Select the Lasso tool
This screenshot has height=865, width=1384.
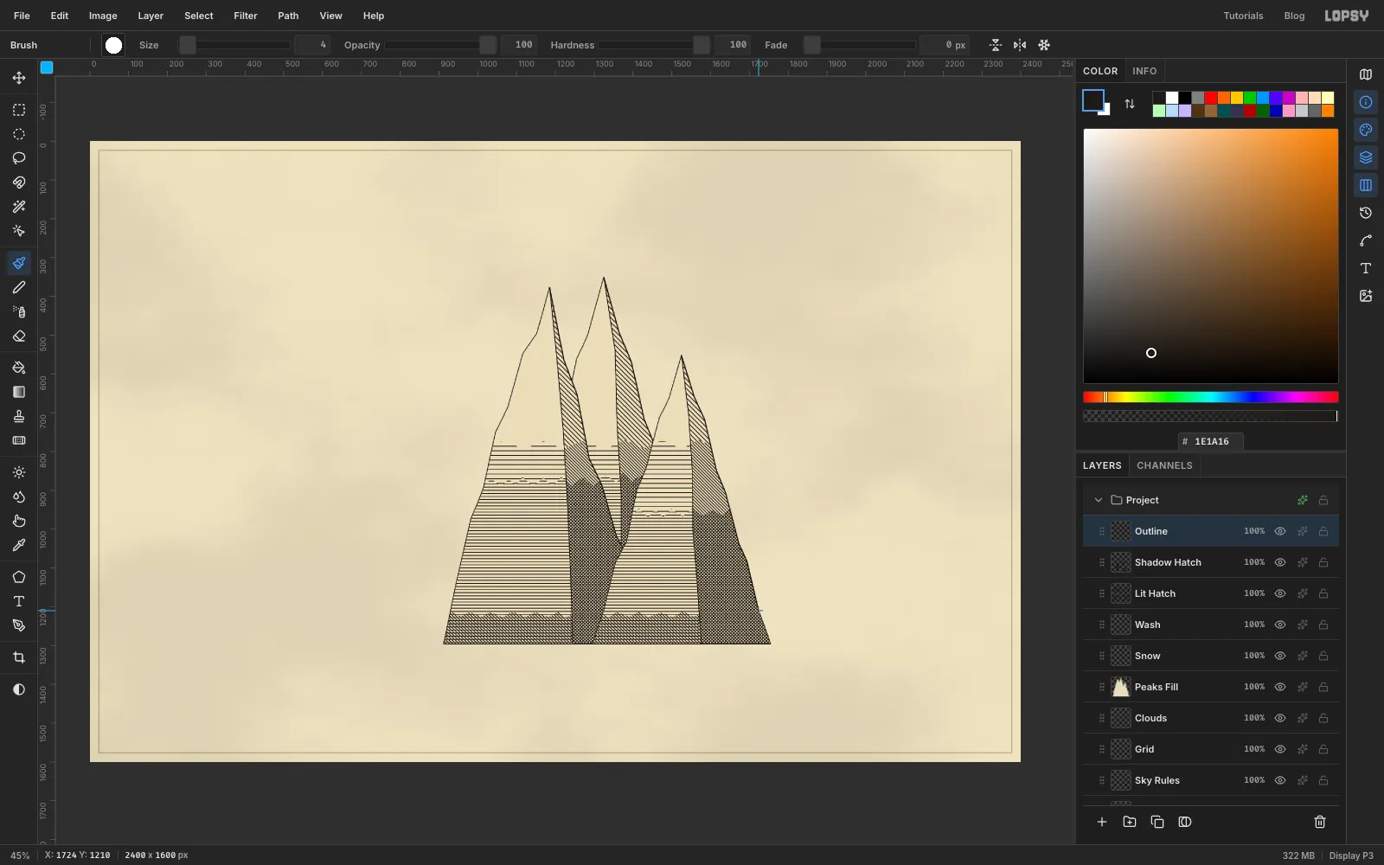click(x=18, y=158)
